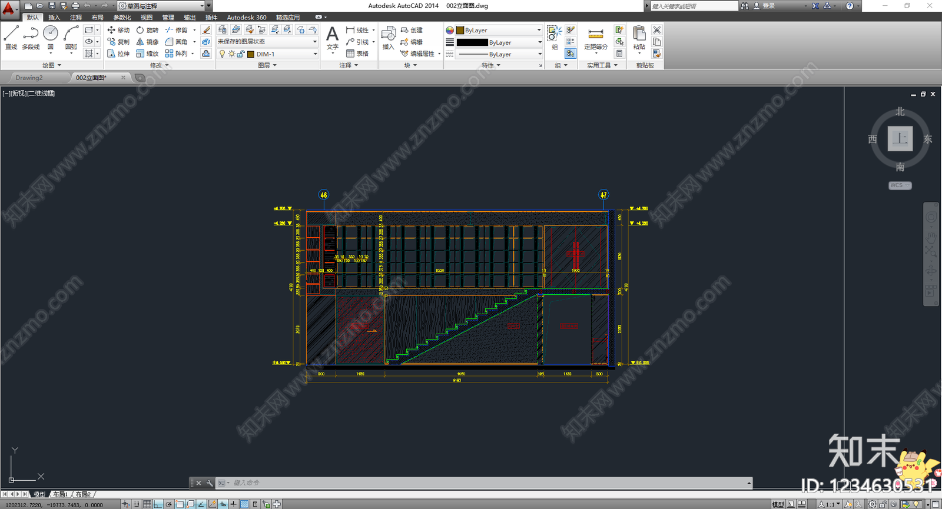This screenshot has width=942, height=509.
Task: Click the 登录 (Sign In) button
Action: pos(764,6)
